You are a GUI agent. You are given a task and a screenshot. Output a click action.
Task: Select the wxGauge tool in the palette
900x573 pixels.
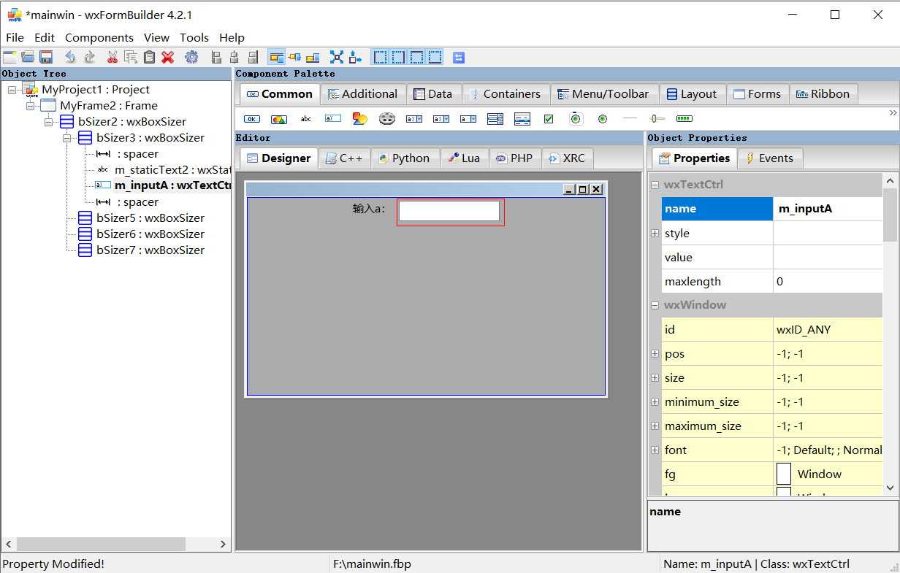684,118
